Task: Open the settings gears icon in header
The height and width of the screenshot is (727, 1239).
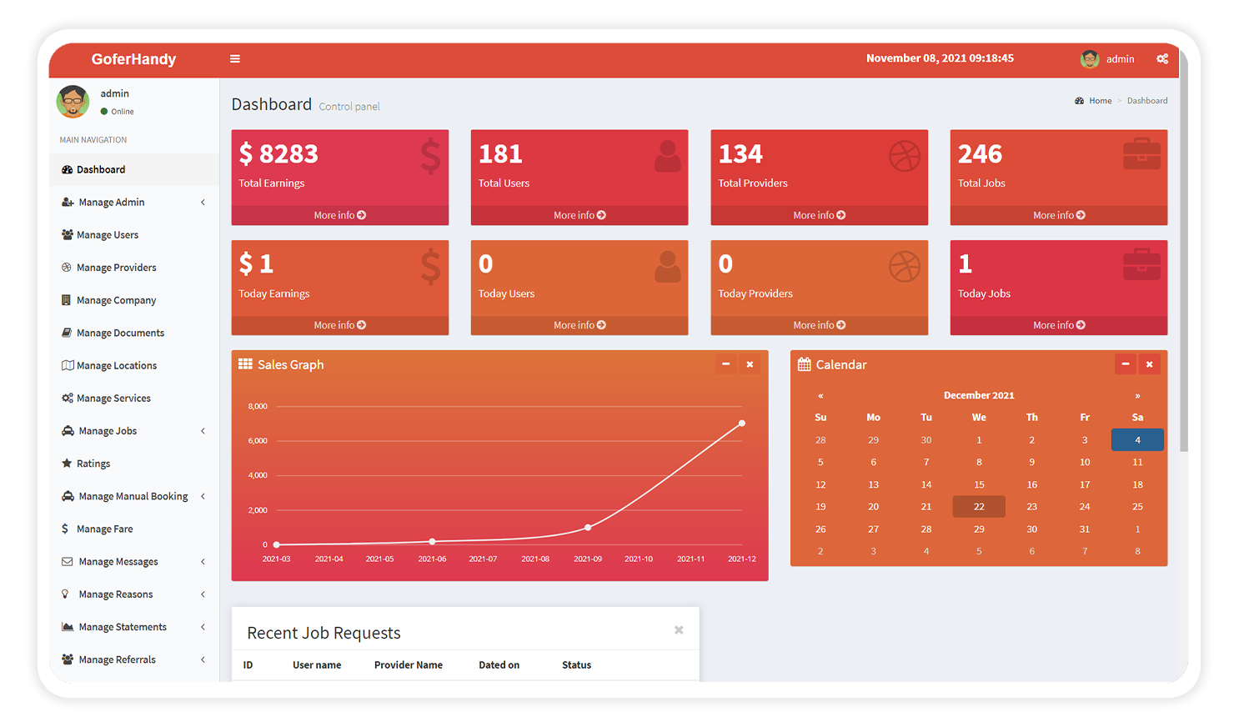Action: (x=1162, y=59)
